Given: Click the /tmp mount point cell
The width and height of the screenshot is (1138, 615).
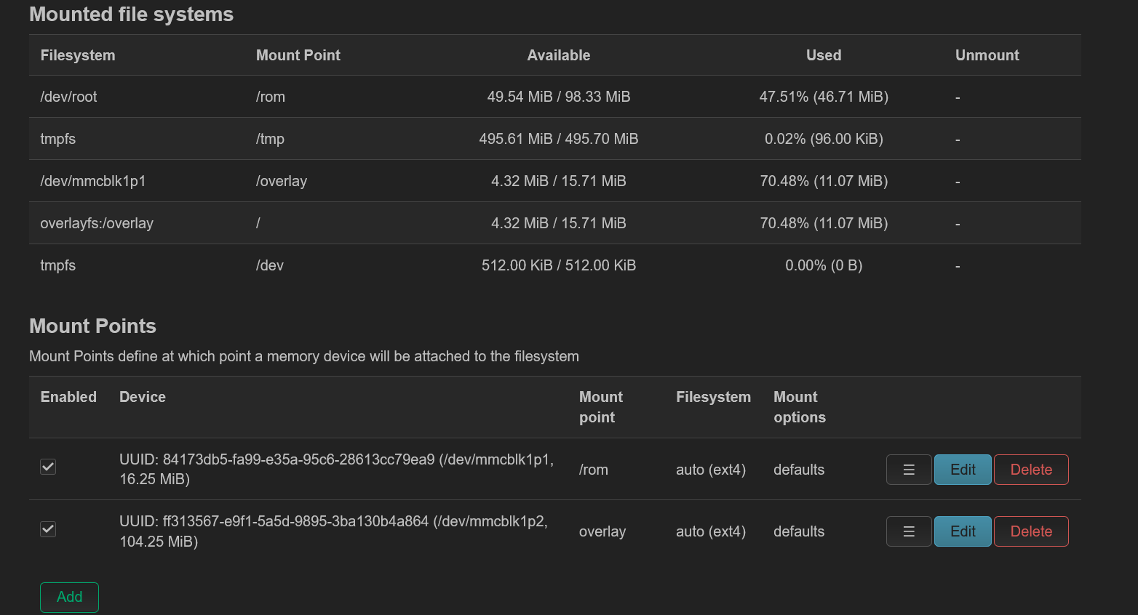Looking at the screenshot, I should pos(270,139).
